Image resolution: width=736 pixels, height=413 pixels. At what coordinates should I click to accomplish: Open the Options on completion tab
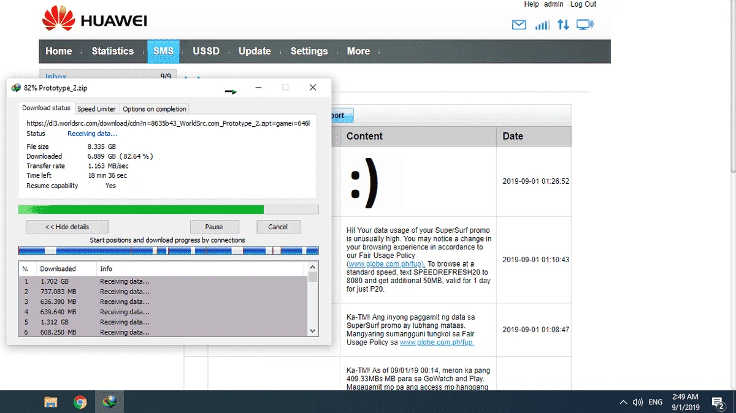(x=155, y=108)
